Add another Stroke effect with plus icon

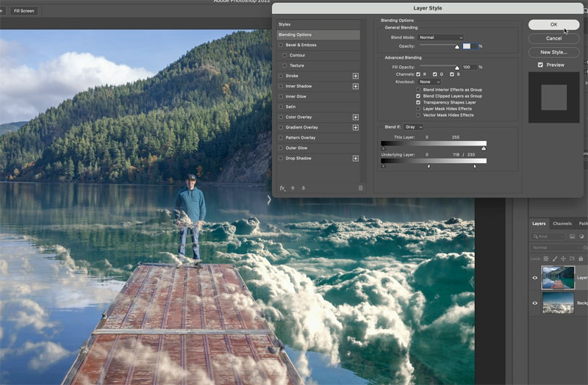356,76
